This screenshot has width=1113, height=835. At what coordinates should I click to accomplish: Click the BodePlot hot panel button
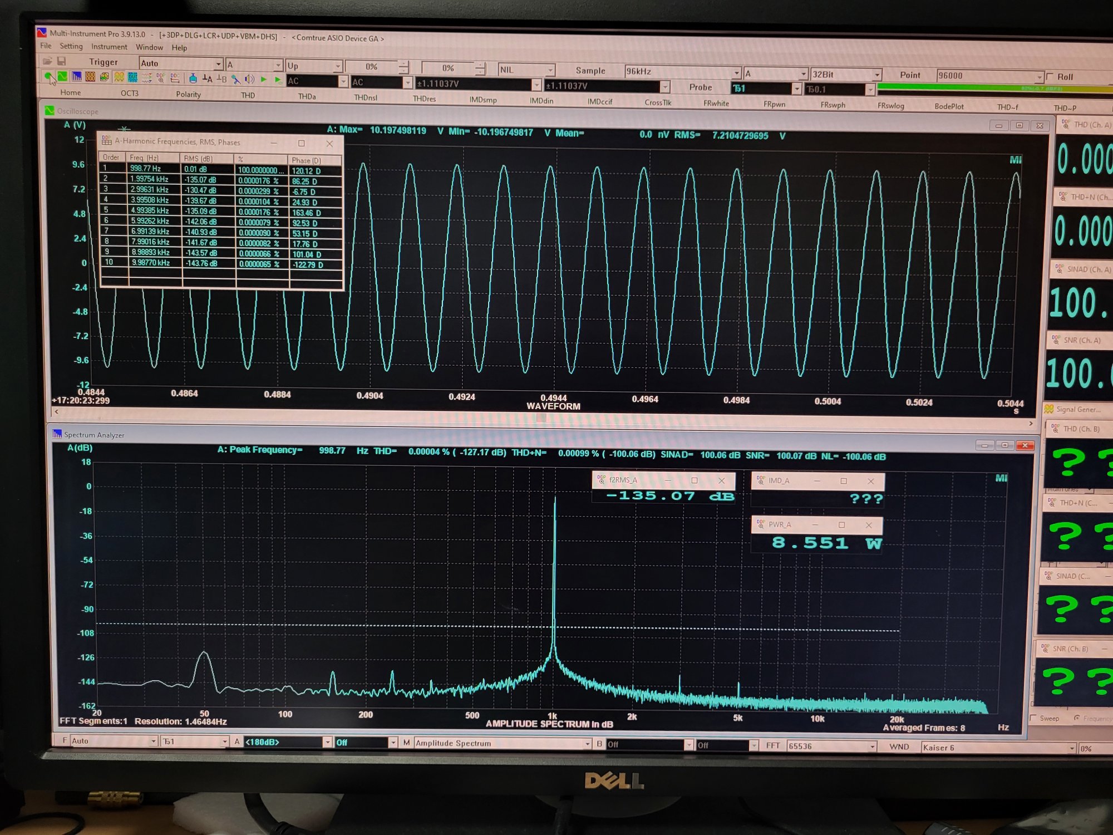(949, 106)
